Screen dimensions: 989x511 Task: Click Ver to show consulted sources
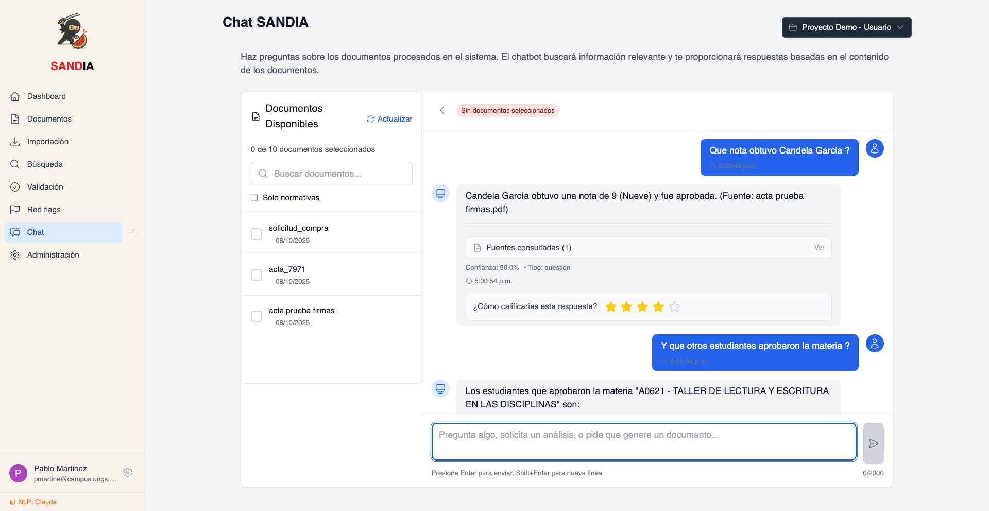pos(819,248)
